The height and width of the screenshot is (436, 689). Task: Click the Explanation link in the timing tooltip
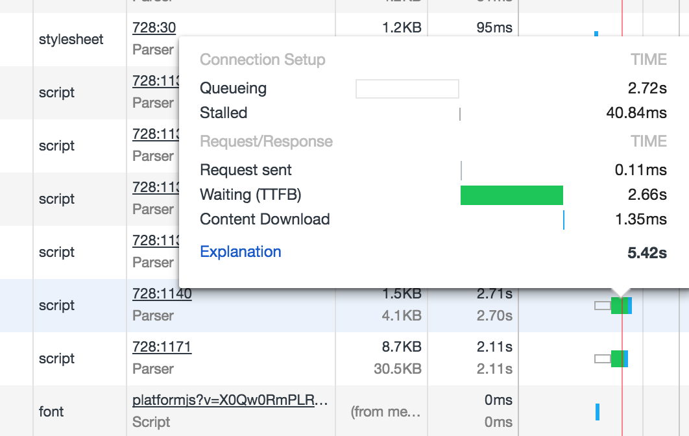click(241, 252)
